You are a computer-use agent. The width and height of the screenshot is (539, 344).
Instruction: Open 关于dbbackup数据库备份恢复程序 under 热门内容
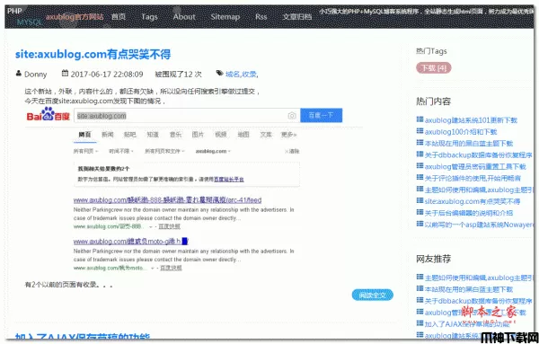(x=478, y=155)
